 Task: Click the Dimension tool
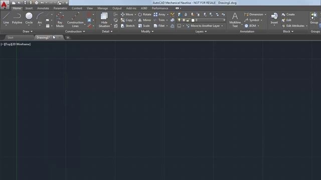tap(254, 14)
